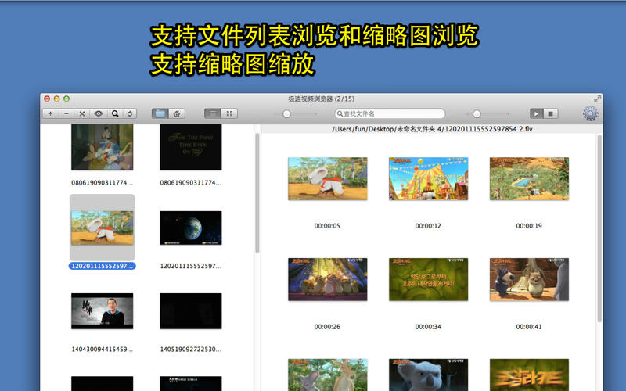Viewport: 626px width, 391px height.
Task: Click the play button in toolbar
Action: tap(536, 113)
